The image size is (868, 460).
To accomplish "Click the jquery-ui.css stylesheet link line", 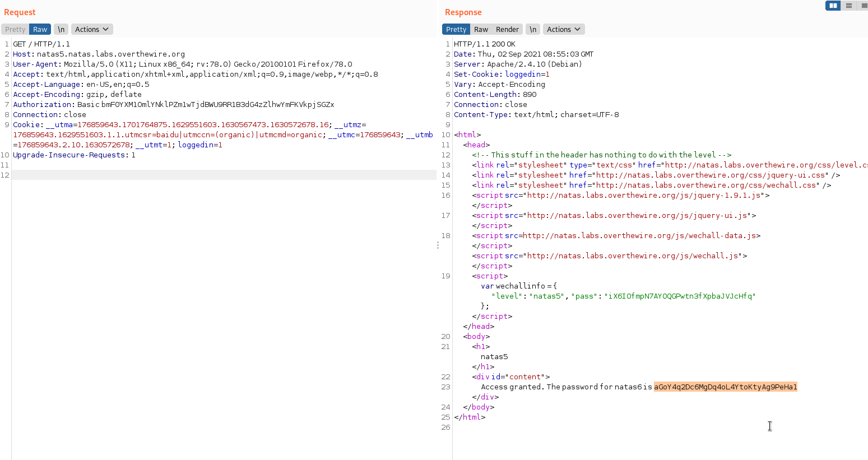I will (656, 175).
